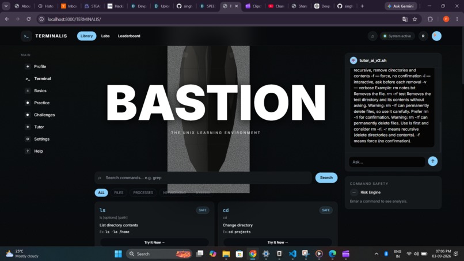Viewport: 464px width, 261px height.
Task: Open Chrome three-dot menu
Action: 457,19
